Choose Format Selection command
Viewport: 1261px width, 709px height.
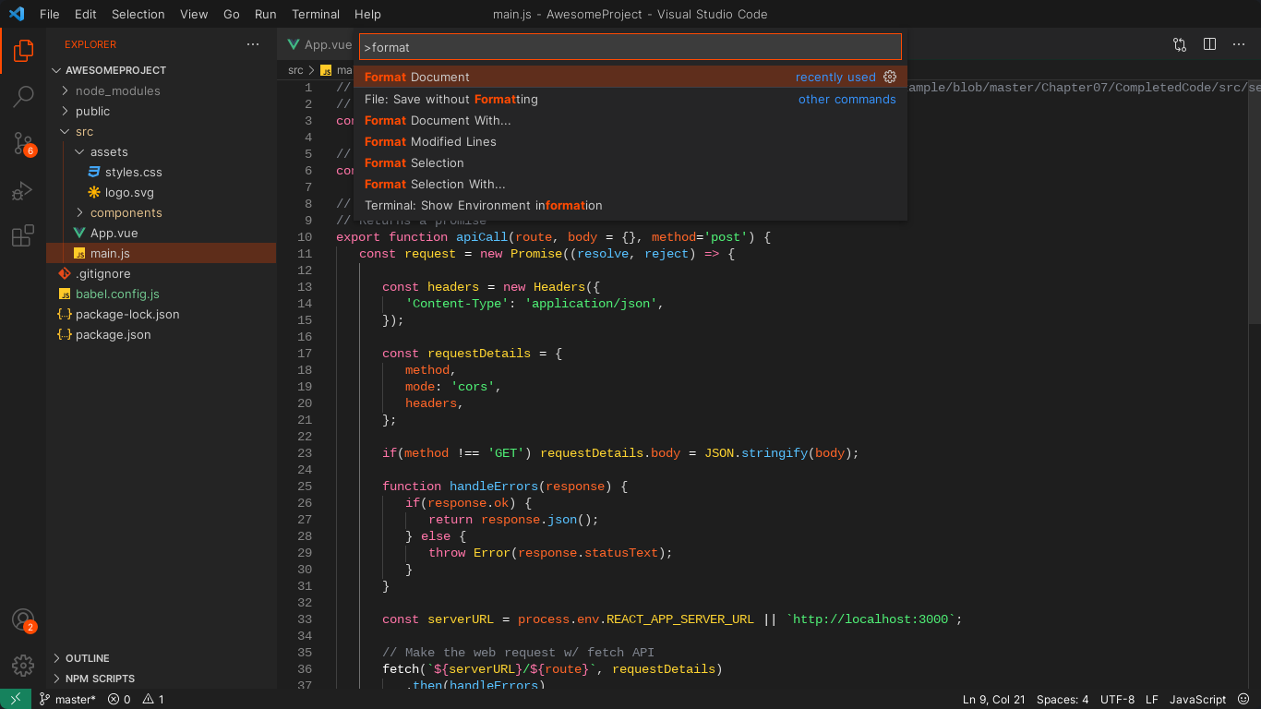coord(630,162)
